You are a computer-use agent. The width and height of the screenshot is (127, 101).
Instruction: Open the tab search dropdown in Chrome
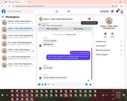click(2, 2)
